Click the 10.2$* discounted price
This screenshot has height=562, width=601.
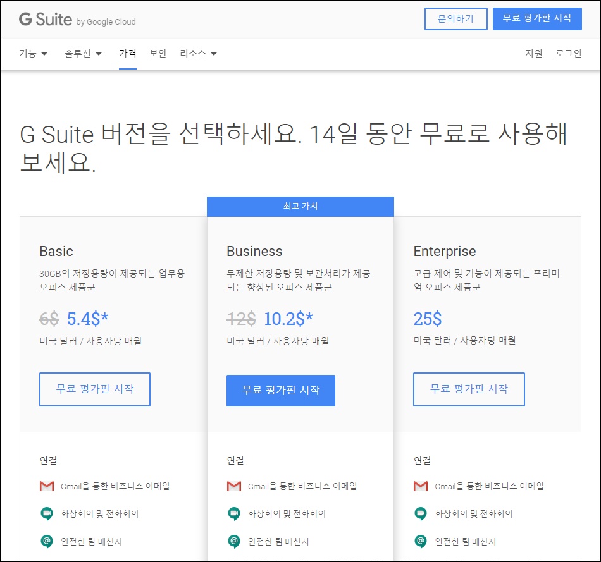pos(288,319)
